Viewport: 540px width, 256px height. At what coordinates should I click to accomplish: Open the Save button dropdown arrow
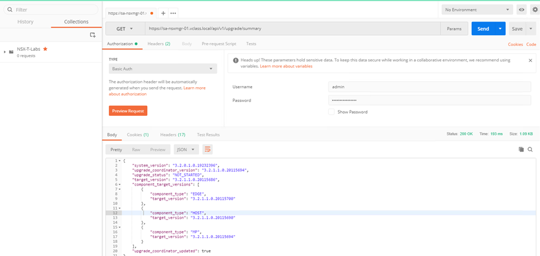pos(530,29)
